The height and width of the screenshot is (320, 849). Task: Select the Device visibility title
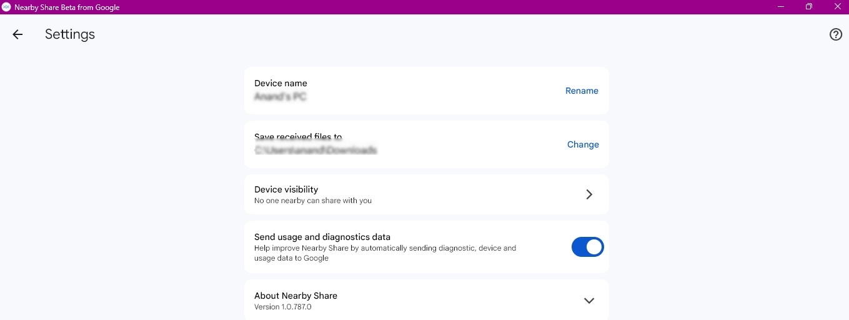(x=286, y=189)
